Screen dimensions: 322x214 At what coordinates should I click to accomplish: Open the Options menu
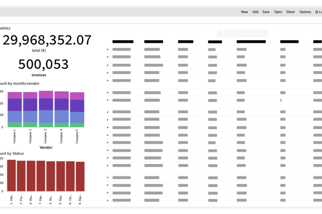coord(305,12)
